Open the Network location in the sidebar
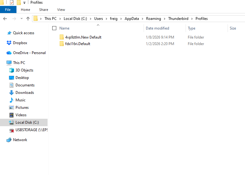 pyautogui.click(x=20, y=140)
